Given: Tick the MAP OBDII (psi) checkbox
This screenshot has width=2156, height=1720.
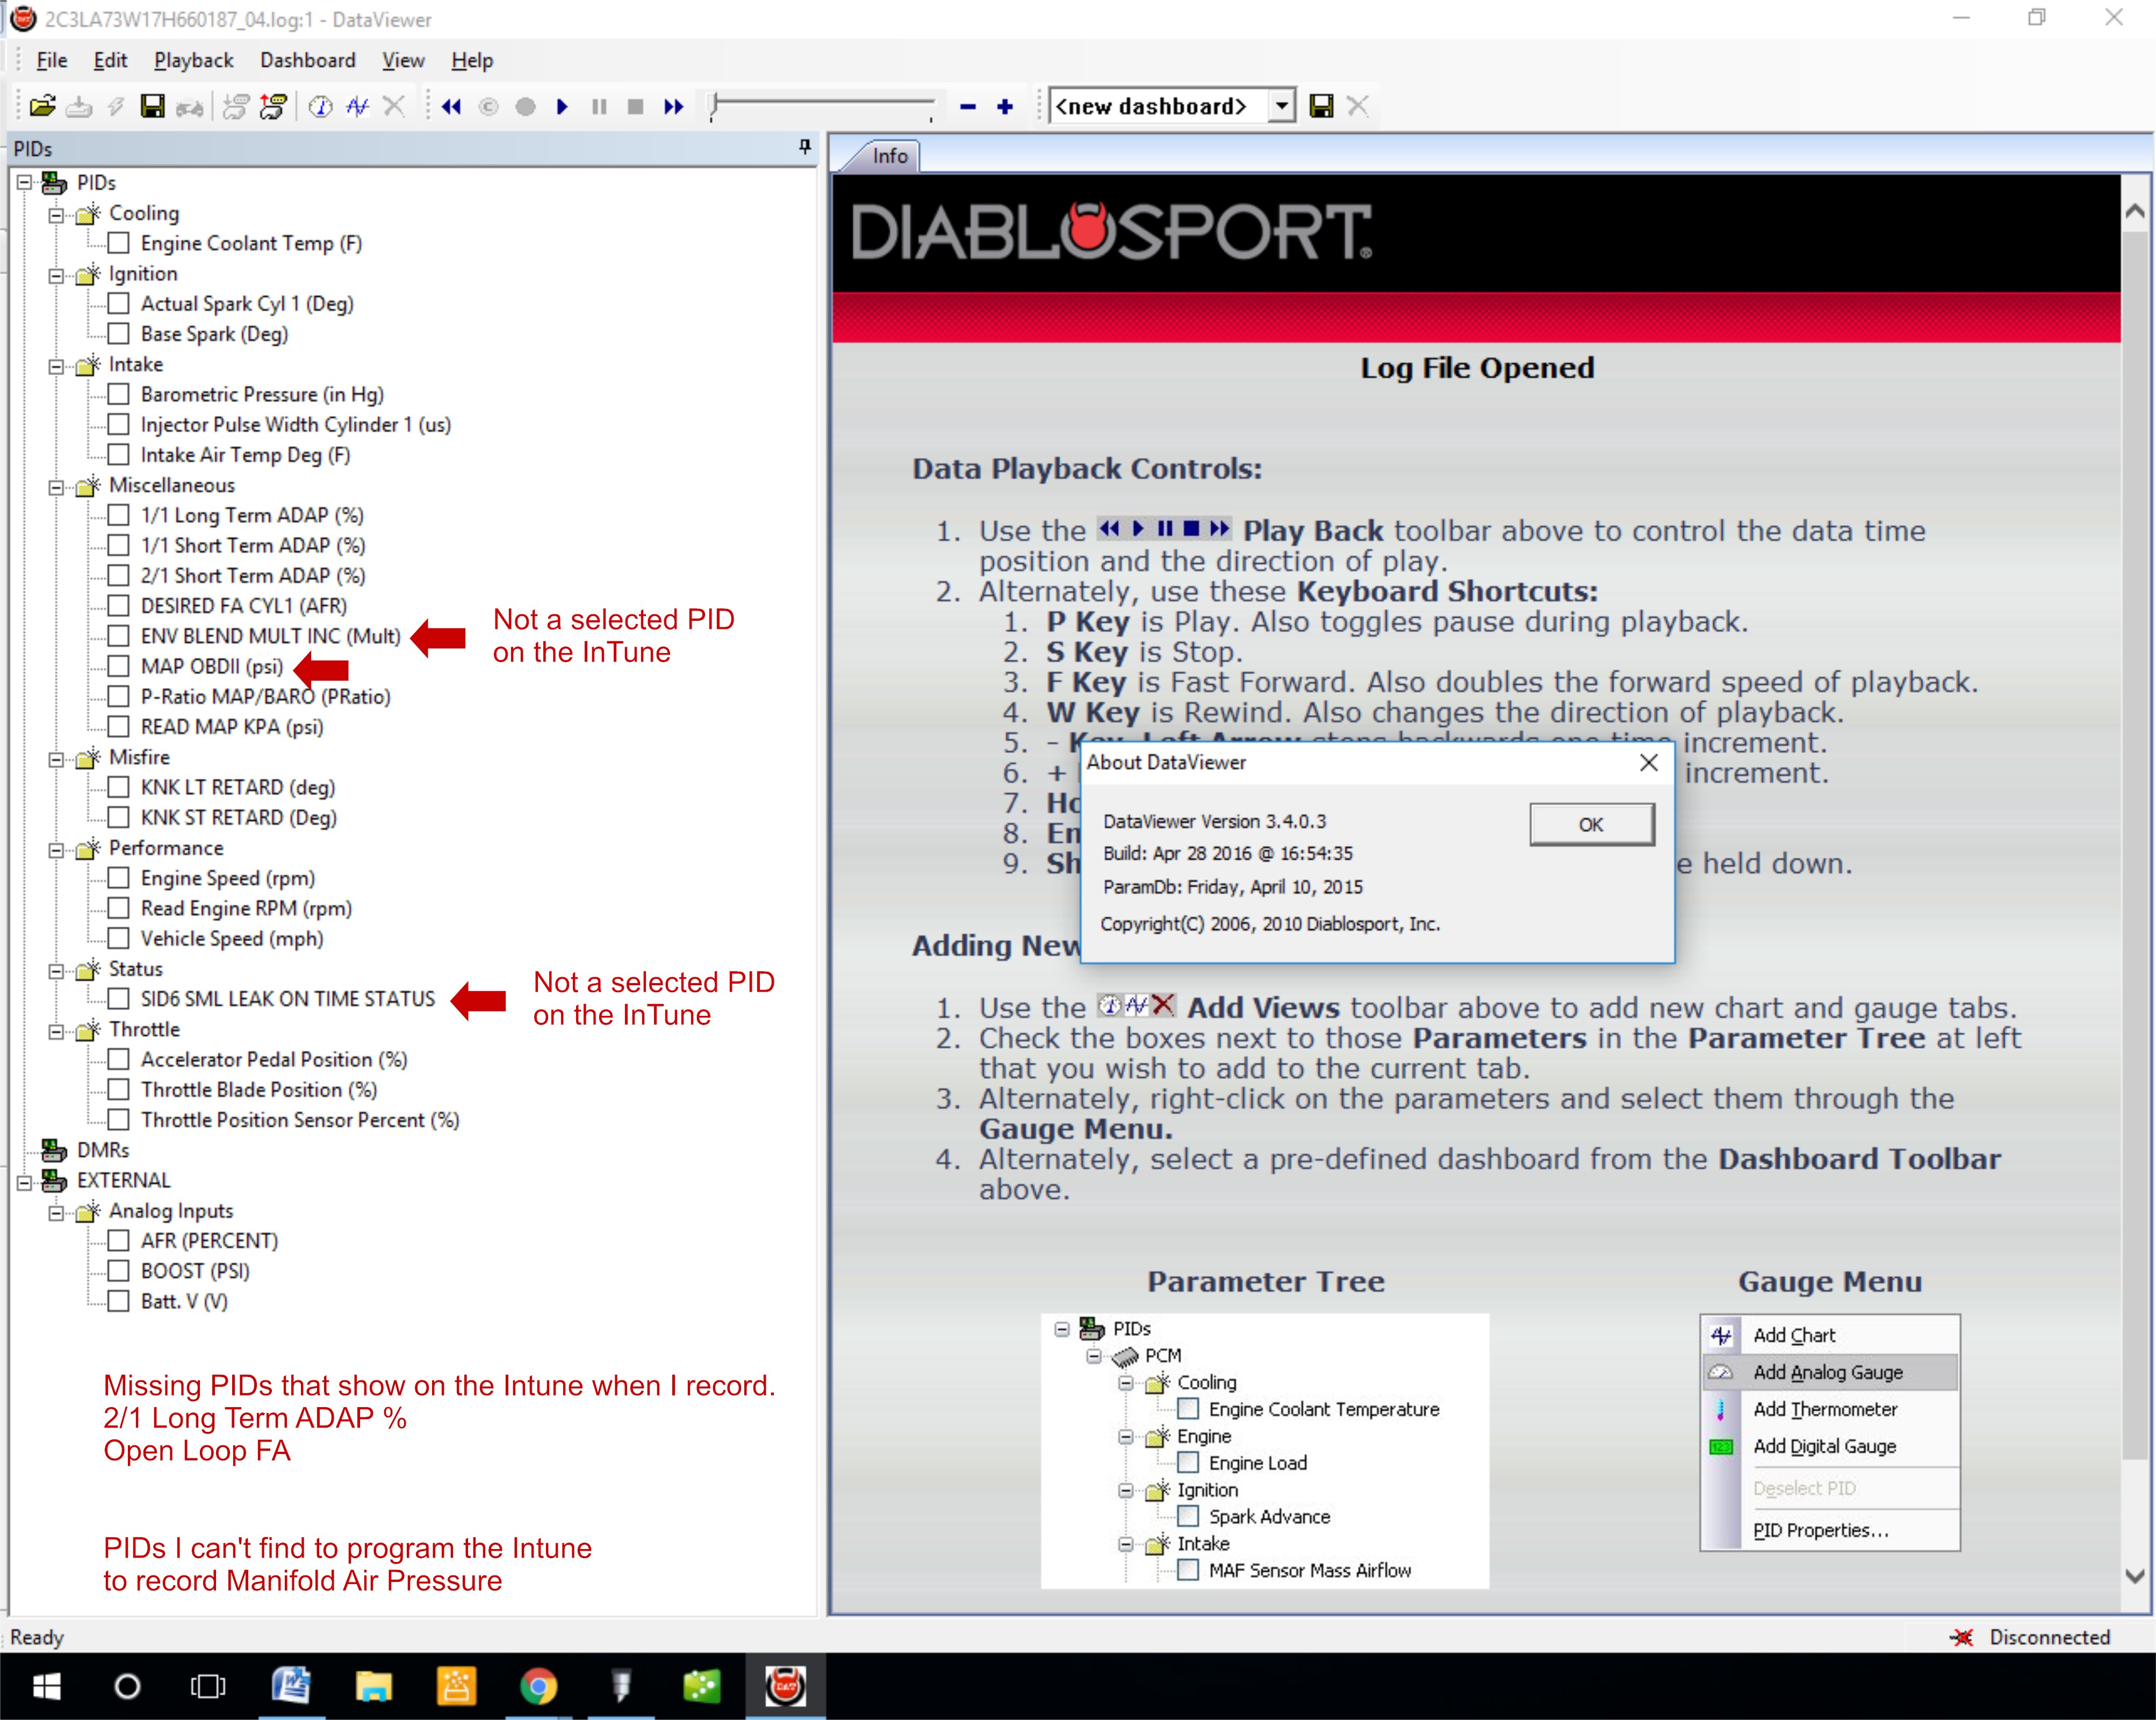Looking at the screenshot, I should click(118, 666).
